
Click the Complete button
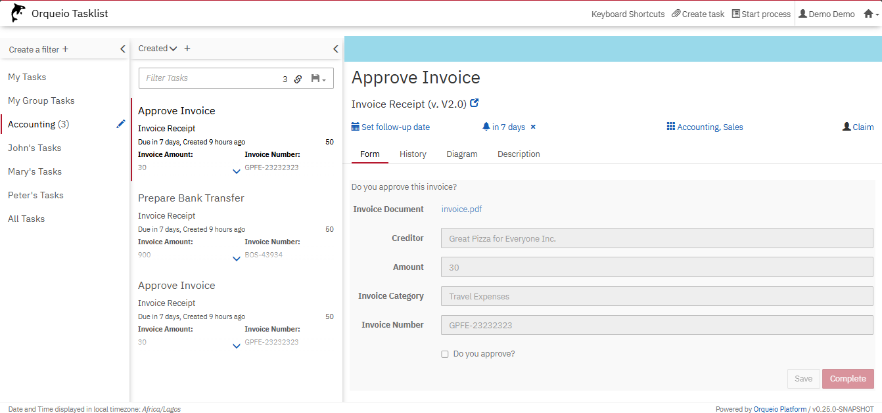coord(848,379)
